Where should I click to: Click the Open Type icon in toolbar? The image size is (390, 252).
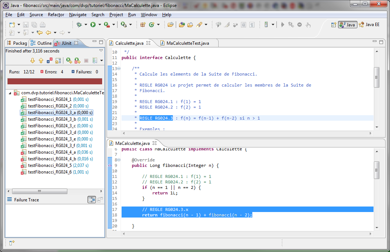(x=182, y=25)
